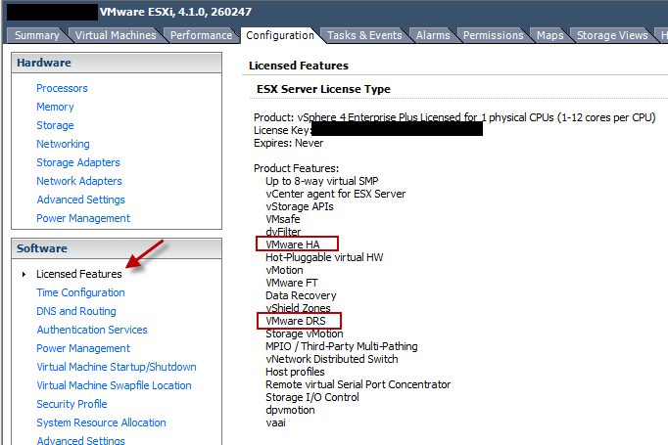This screenshot has height=445, width=668.
Task: Click the arrow beside Licensed Features
Action: tap(24, 275)
